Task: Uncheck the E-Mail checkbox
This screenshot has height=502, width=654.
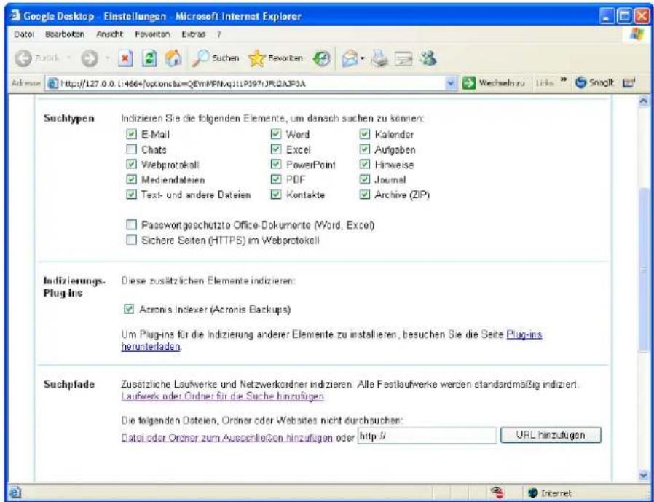Action: pos(131,134)
